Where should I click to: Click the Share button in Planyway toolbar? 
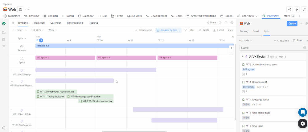(211, 23)
